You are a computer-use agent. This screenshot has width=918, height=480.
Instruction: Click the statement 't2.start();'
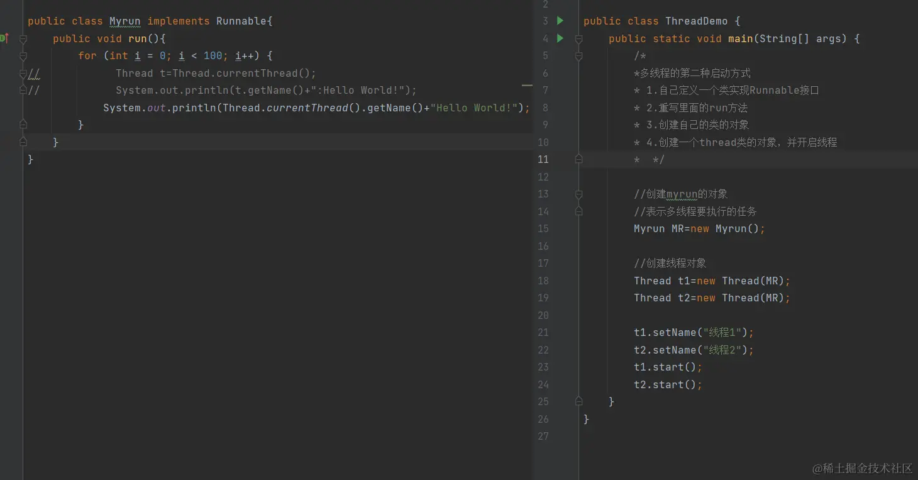tap(668, 384)
